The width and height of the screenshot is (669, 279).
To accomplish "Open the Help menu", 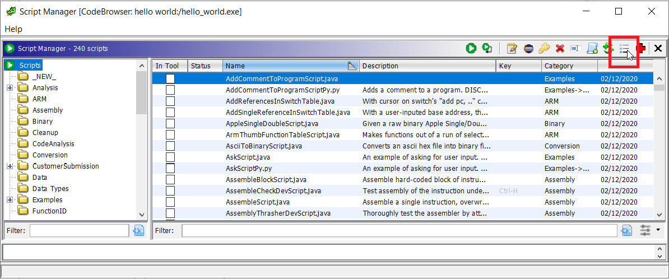I will (x=13, y=29).
